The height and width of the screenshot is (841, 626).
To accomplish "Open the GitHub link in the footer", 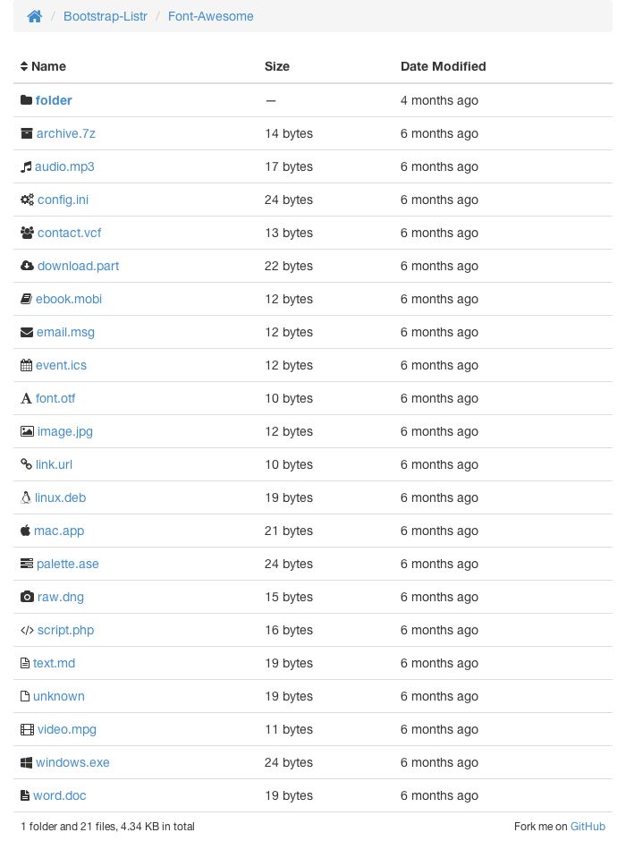I will [x=588, y=826].
